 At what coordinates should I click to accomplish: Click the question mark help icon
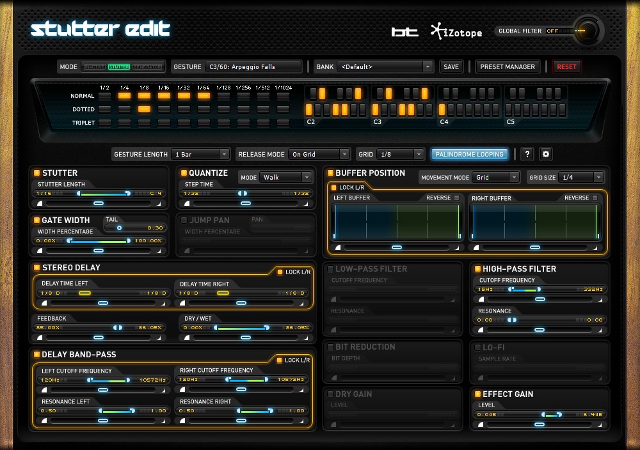[x=527, y=154]
